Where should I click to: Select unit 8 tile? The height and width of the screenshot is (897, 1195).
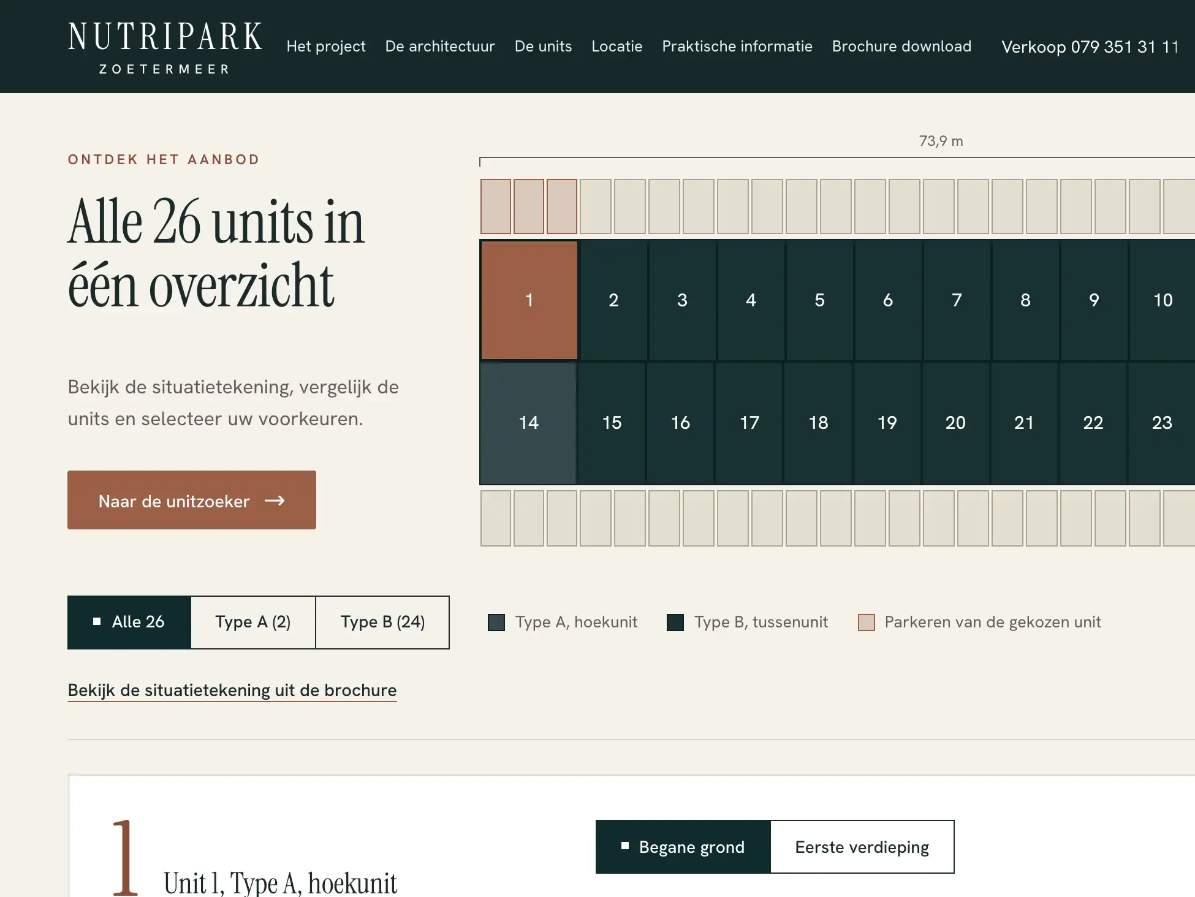(x=1025, y=300)
